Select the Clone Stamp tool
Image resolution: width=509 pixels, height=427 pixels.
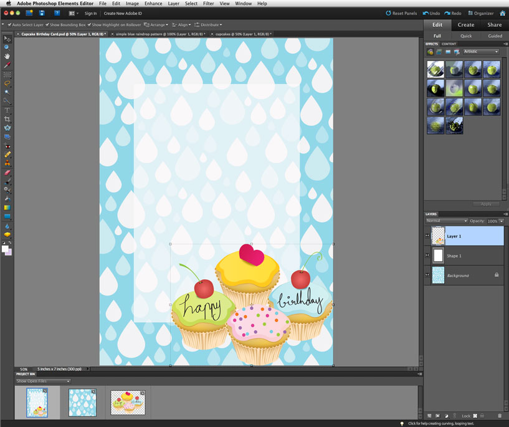[x=7, y=163]
